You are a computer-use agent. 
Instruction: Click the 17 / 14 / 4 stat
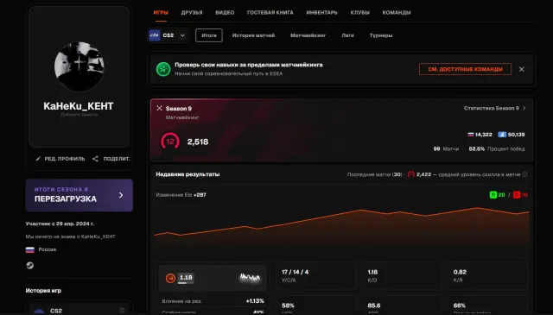296,272
